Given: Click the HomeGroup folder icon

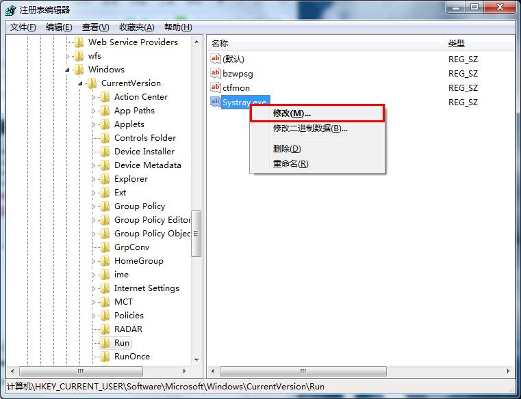Looking at the screenshot, I should 105,261.
